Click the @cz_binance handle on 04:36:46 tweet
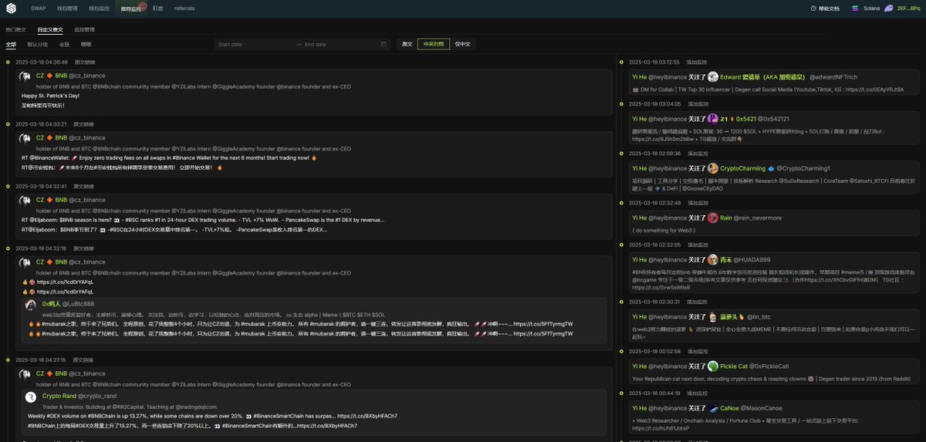Image resolution: width=926 pixels, height=442 pixels. pos(87,76)
